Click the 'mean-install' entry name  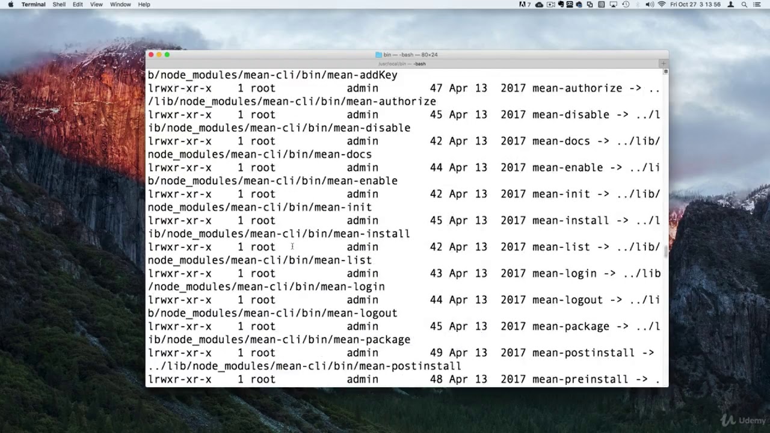pos(570,221)
